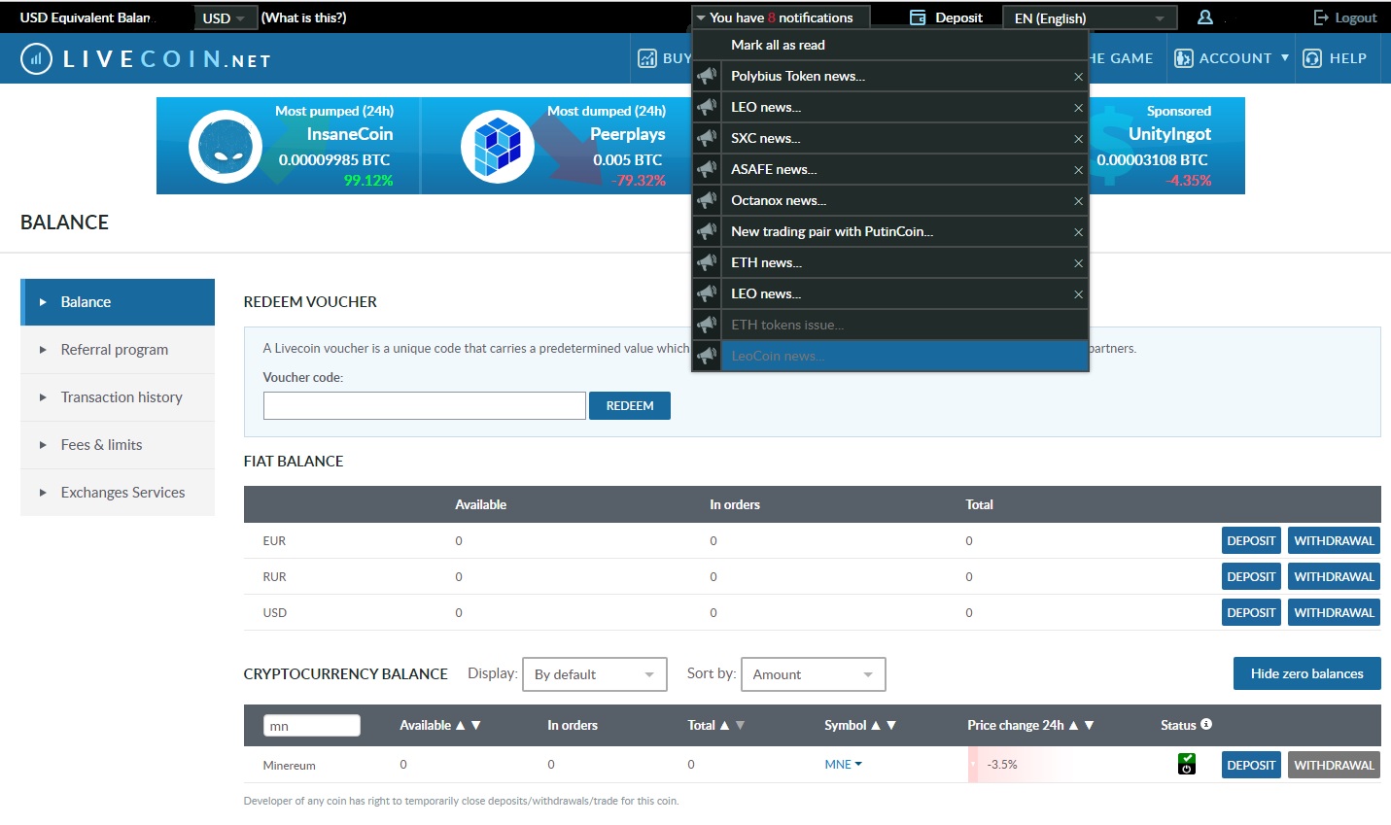Sort Price change 24h ascending arrow
This screenshot has width=1391, height=825.
pos(1073,725)
